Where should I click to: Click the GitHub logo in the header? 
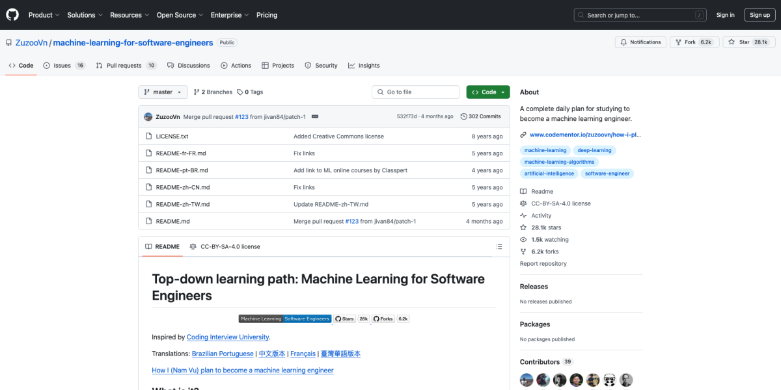pos(12,14)
